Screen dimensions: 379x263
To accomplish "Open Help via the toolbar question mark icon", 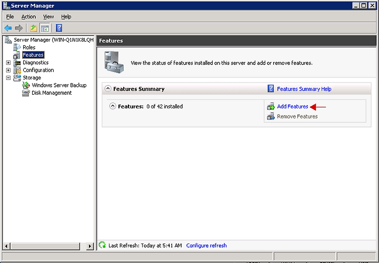I will [59, 28].
